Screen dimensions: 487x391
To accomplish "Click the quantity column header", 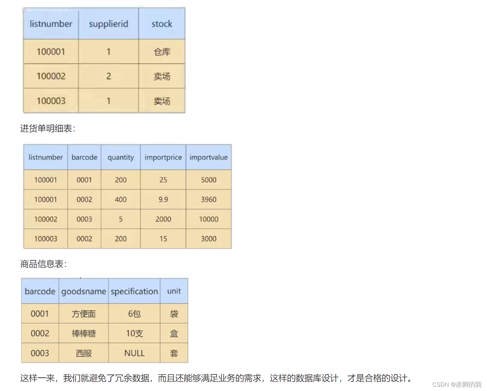I will coord(120,157).
